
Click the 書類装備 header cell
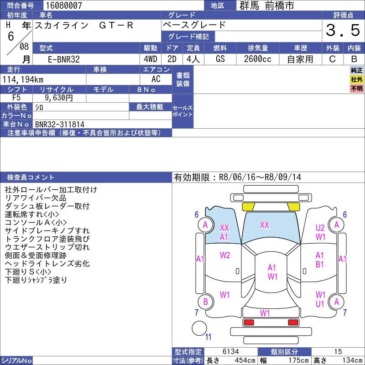tap(183, 79)
